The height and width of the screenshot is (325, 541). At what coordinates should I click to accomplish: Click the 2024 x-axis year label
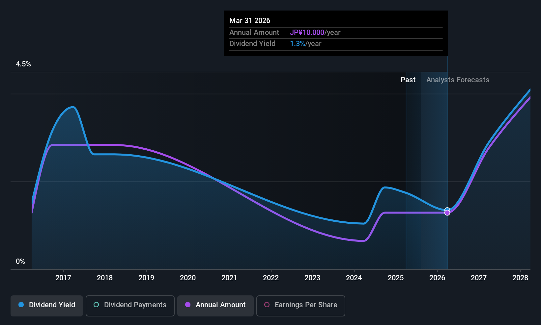click(x=354, y=278)
